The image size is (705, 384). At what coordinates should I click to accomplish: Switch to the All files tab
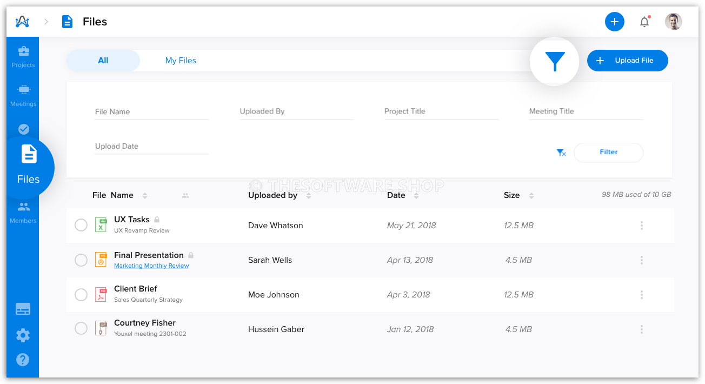[x=103, y=60]
